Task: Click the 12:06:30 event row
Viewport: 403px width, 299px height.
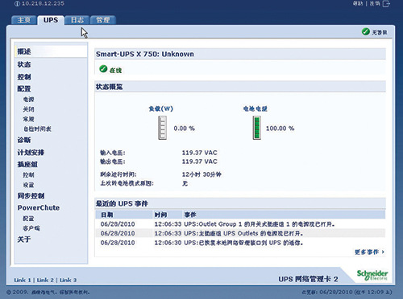Action: [240, 243]
